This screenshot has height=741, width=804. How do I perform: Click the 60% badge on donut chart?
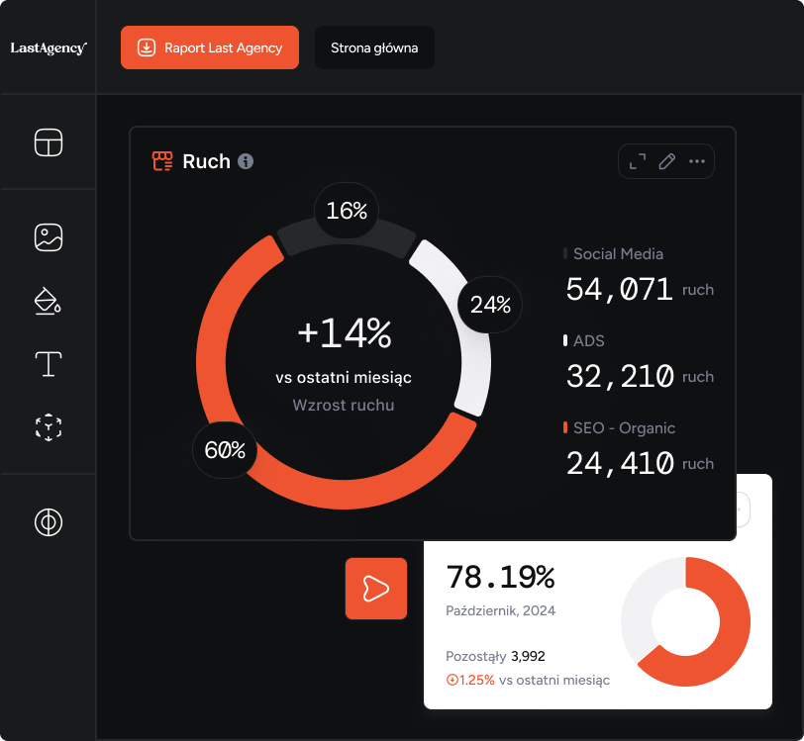225,450
